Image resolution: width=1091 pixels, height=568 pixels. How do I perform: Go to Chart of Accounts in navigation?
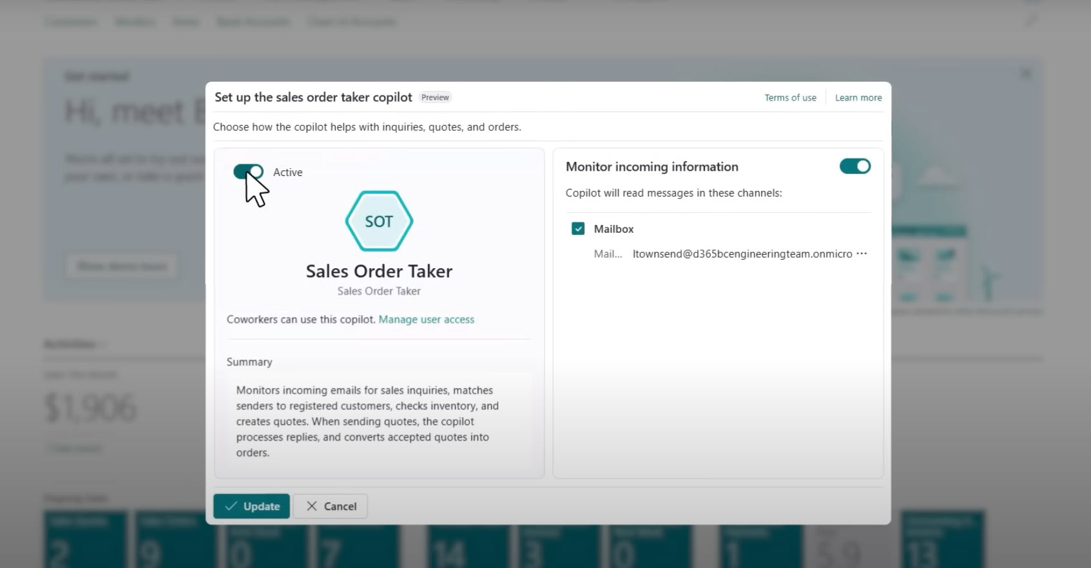351,22
